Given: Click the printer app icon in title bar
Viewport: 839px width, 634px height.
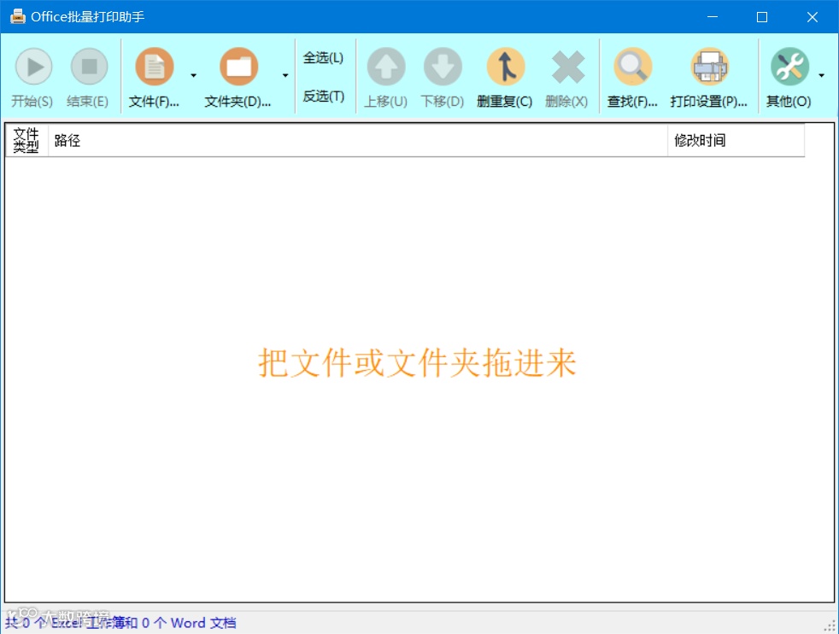Looking at the screenshot, I should pyautogui.click(x=18, y=16).
